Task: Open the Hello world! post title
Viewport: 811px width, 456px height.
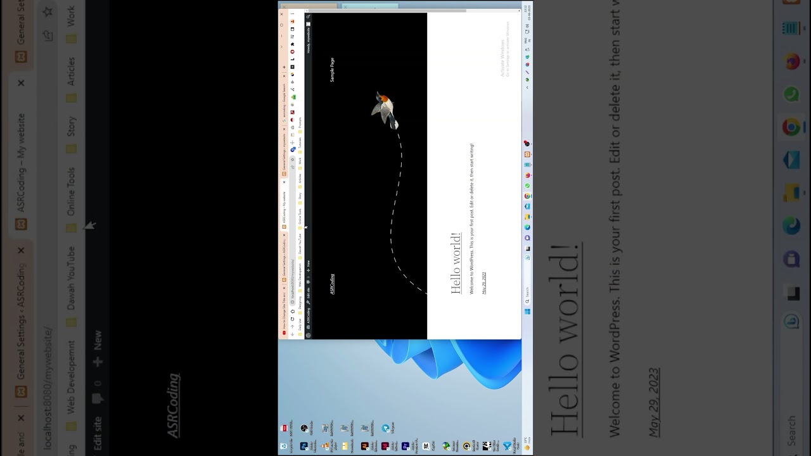Action: tap(456, 263)
